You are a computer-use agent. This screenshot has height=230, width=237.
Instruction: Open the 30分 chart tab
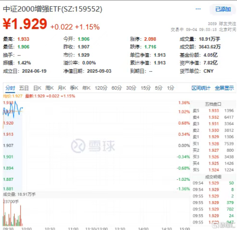131,88
